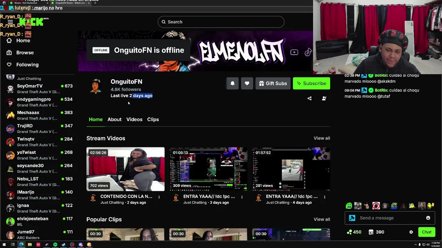This screenshot has width=442, height=248.
Task: Open yoTwisst channel in sidebar
Action: click(40, 155)
